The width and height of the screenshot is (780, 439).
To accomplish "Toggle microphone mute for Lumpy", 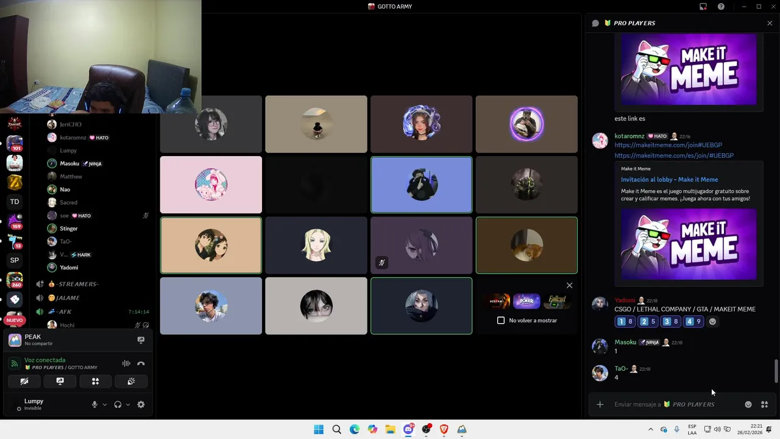I will point(94,404).
